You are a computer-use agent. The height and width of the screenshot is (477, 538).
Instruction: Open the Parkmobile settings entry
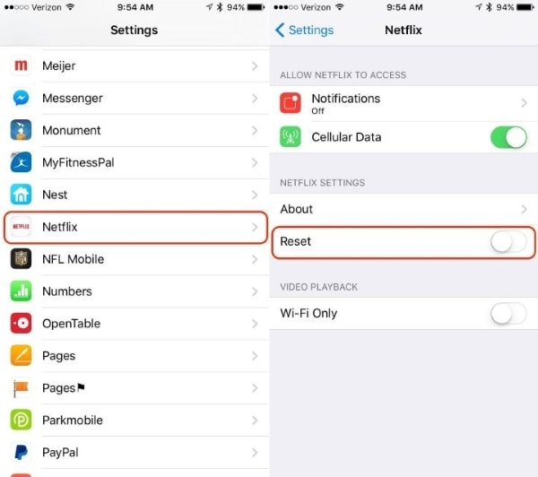[x=136, y=420]
